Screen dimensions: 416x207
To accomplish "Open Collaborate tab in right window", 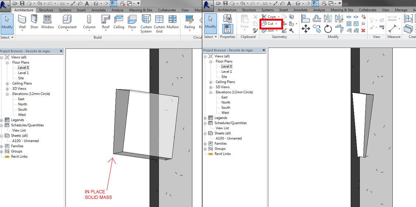I will point(367,10).
